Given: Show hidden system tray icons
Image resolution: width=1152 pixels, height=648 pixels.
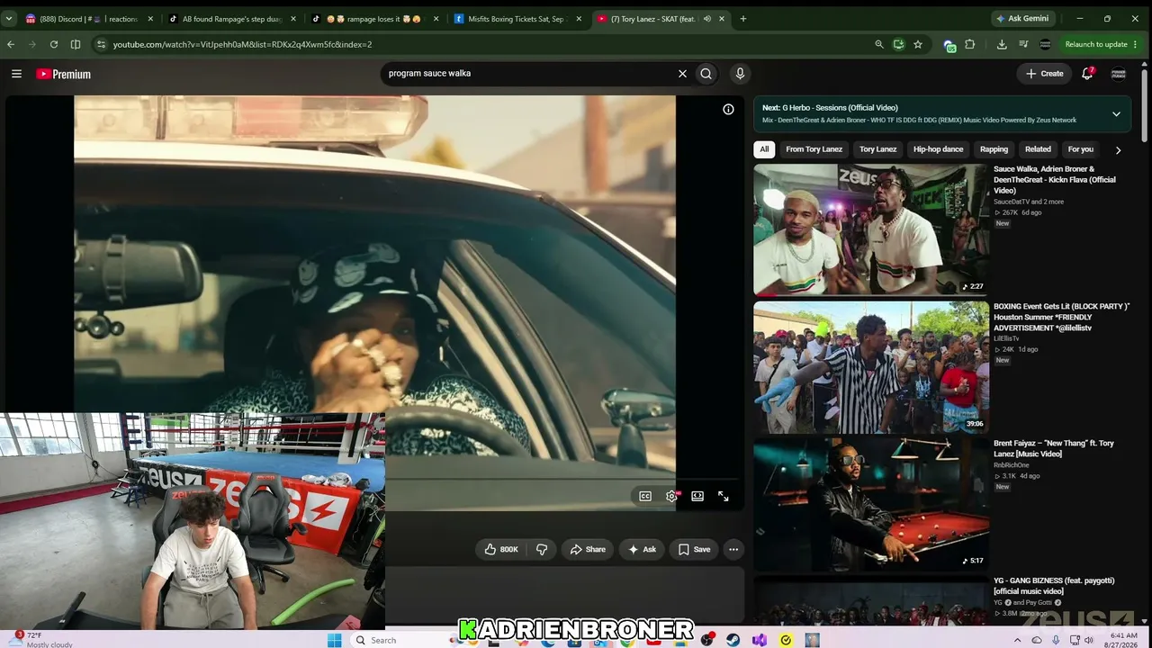Looking at the screenshot, I should (1018, 640).
